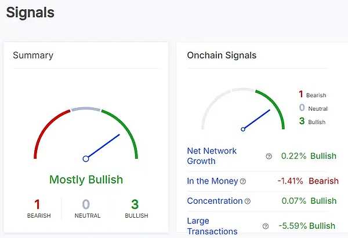Click the Onchain Signals gauge needle pivot

tap(243, 129)
